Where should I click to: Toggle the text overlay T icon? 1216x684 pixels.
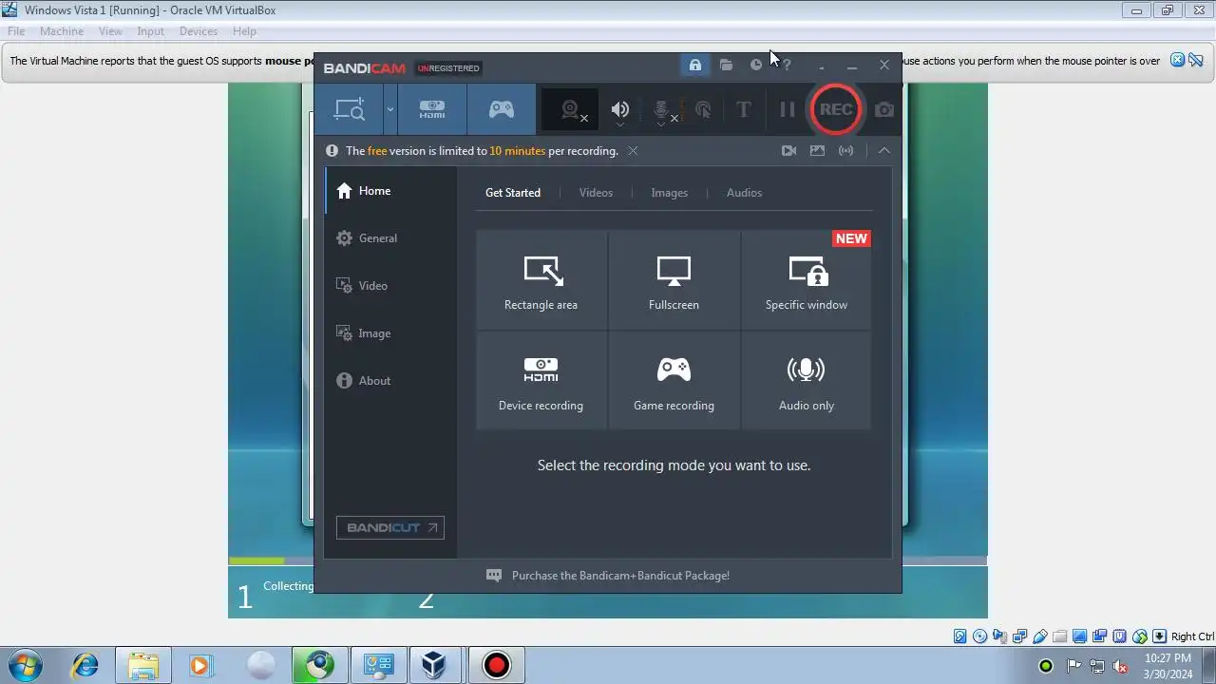coord(744,110)
